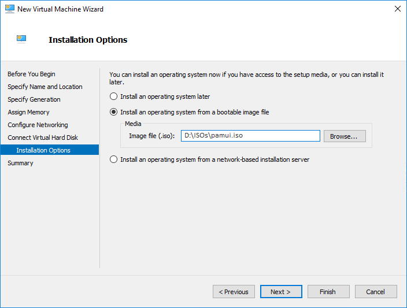Select Install an operating system later
This screenshot has width=407, height=308.
[113, 97]
